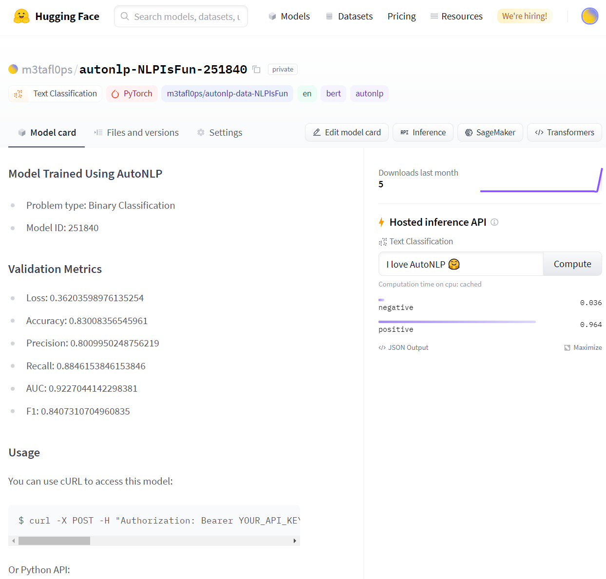This screenshot has height=579, width=606.
Task: Click the Precision: 0.8009950248756219 line
Action: 93,344
